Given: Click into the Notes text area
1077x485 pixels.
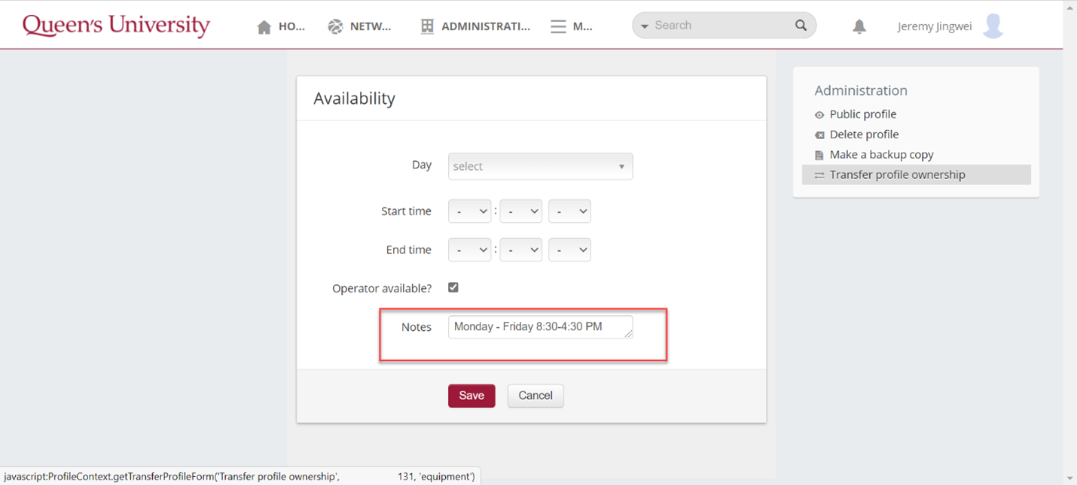Looking at the screenshot, I should click(x=539, y=327).
